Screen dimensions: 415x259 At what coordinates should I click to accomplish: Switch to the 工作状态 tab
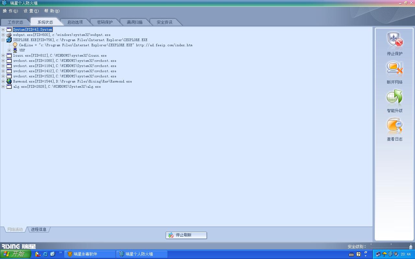[16, 22]
